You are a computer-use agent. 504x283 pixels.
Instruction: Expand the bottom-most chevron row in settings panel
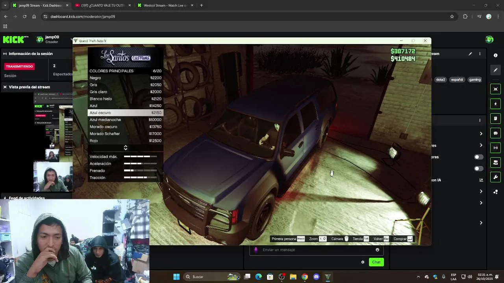(481, 223)
